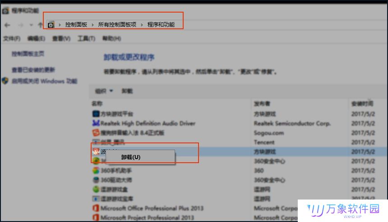
Task: Click the publisher cell reading 360
Action: coord(259,170)
